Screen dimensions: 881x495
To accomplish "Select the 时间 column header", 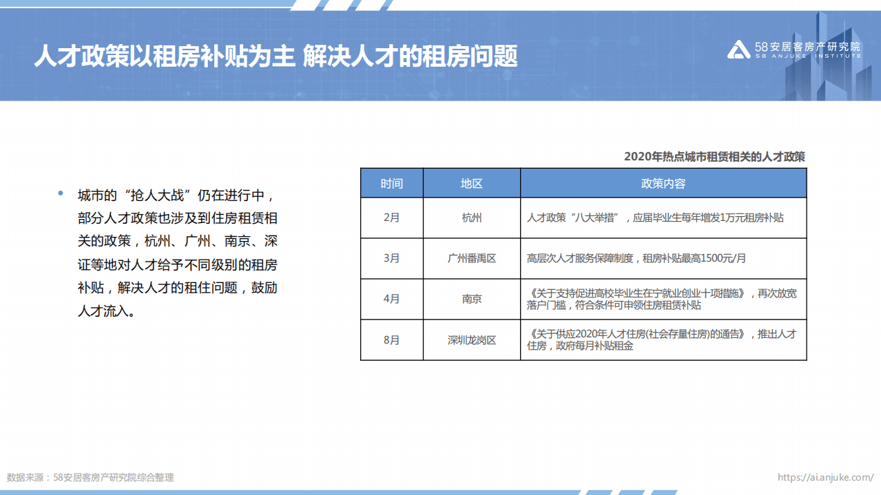I will coord(391,183).
